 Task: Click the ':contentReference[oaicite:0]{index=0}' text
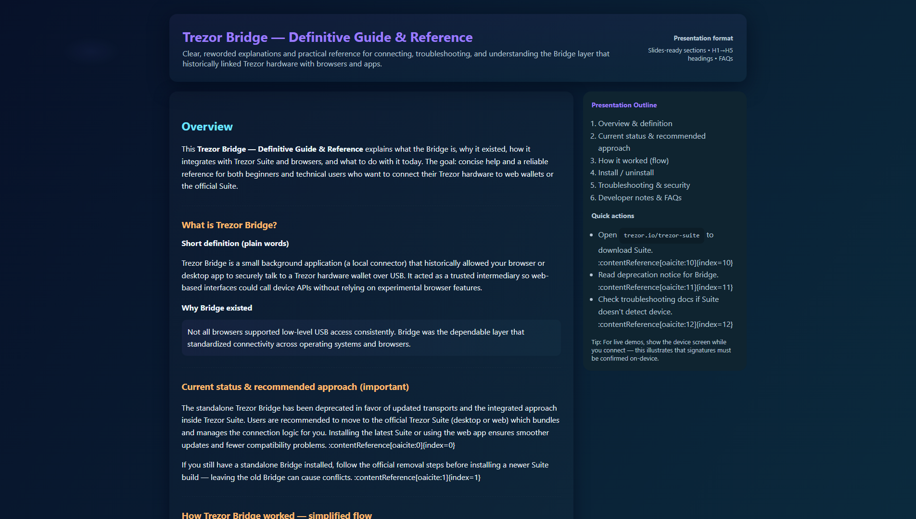pos(392,445)
